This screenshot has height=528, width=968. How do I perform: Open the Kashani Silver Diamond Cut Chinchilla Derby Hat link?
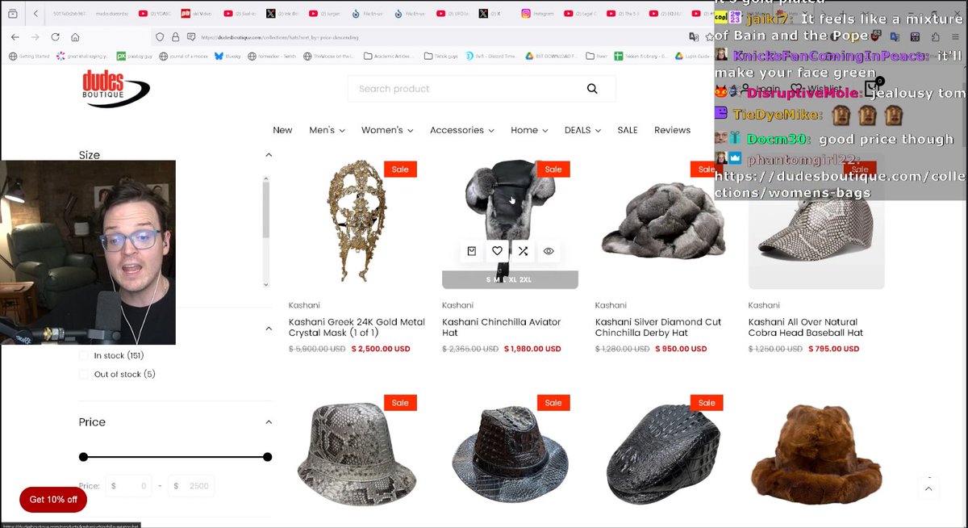click(658, 327)
